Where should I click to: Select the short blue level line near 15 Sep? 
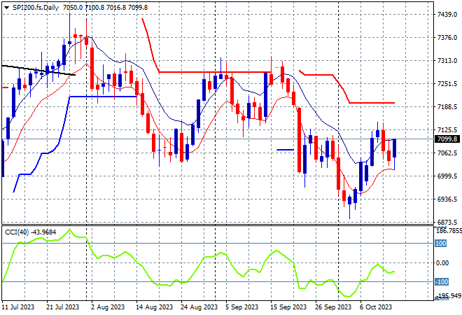coord(285,150)
